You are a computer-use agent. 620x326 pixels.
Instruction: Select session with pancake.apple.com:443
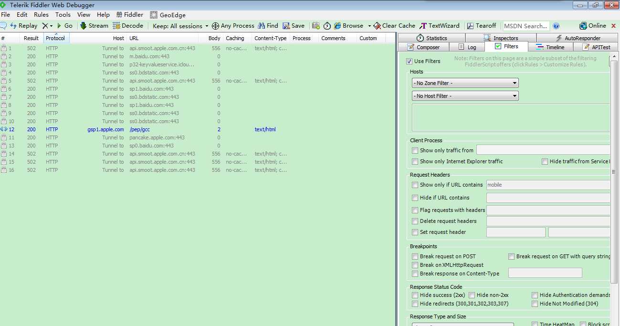click(198, 137)
